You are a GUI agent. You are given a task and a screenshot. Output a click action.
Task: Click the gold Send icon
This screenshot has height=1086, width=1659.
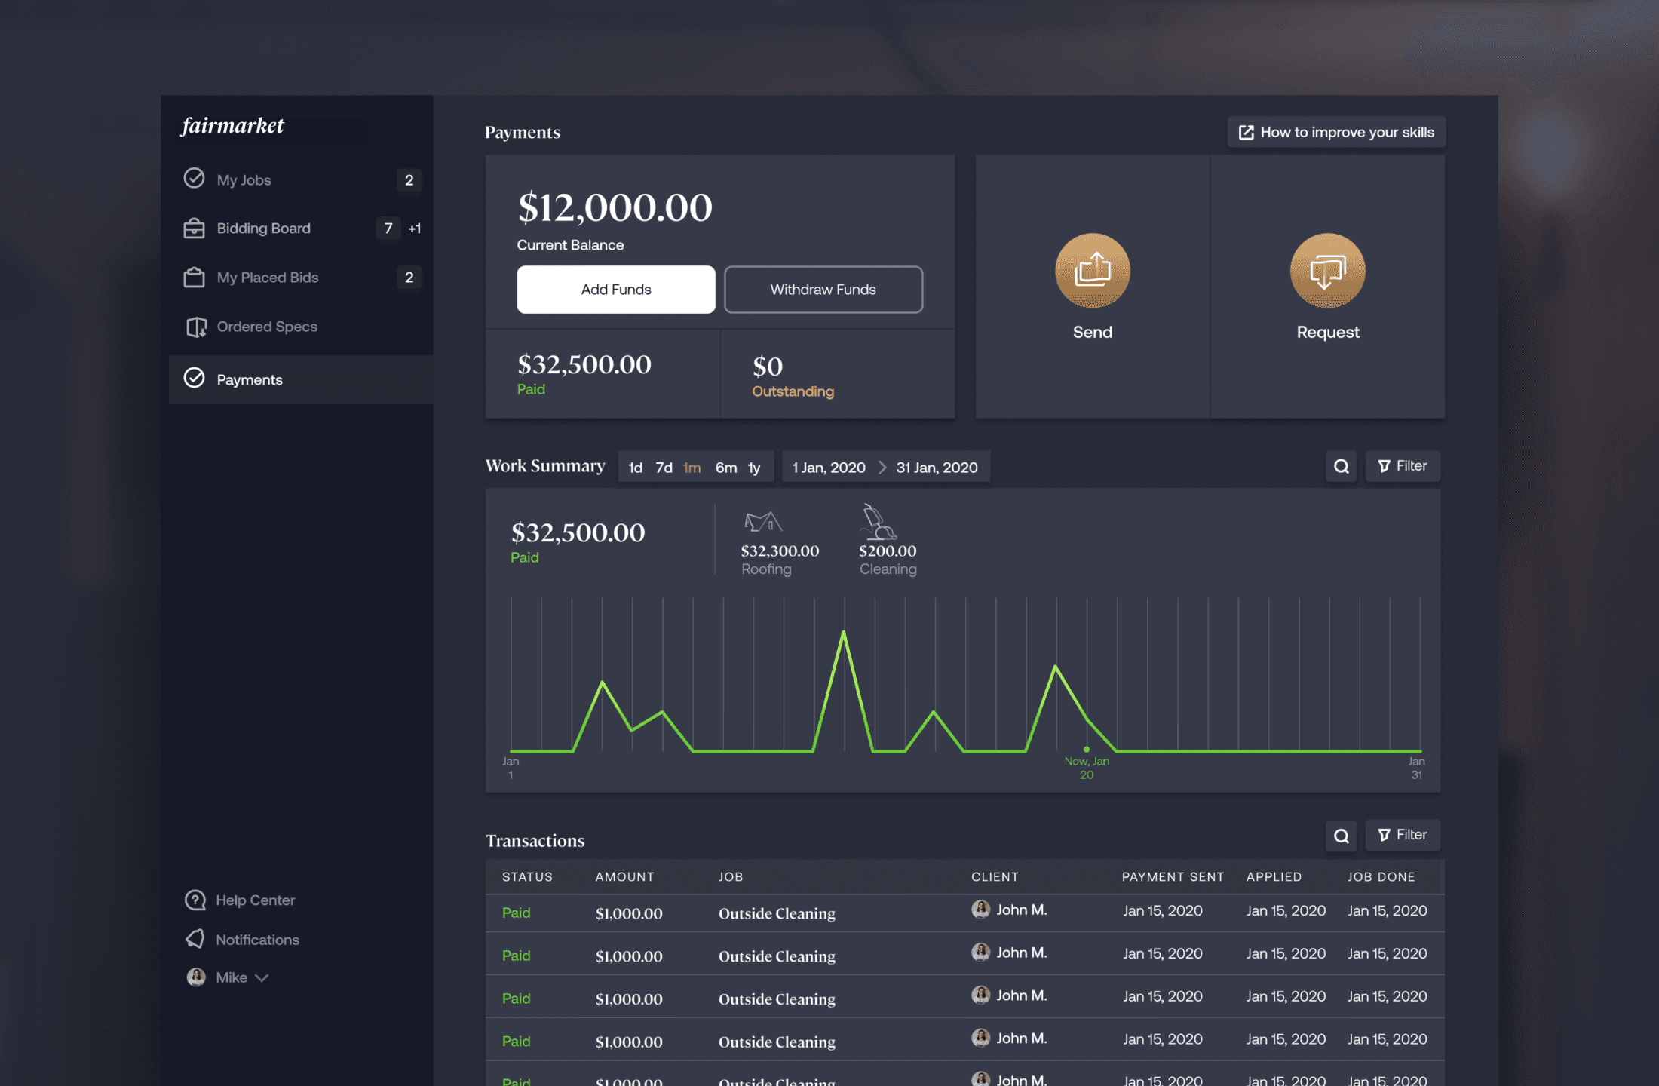pos(1092,271)
